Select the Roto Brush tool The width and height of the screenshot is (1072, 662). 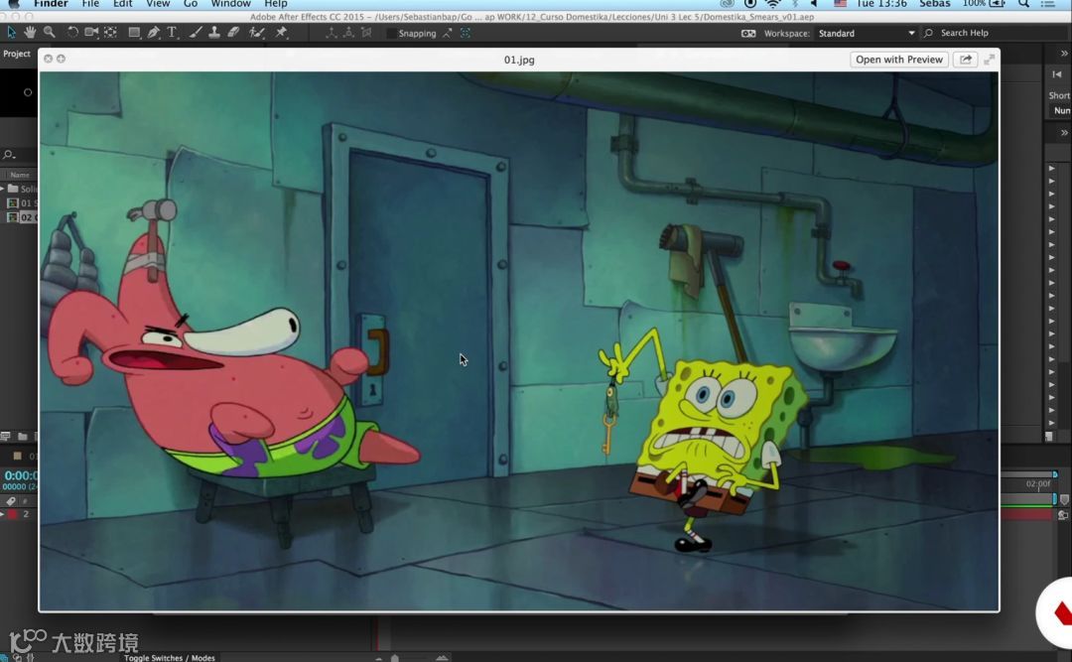[x=257, y=32]
